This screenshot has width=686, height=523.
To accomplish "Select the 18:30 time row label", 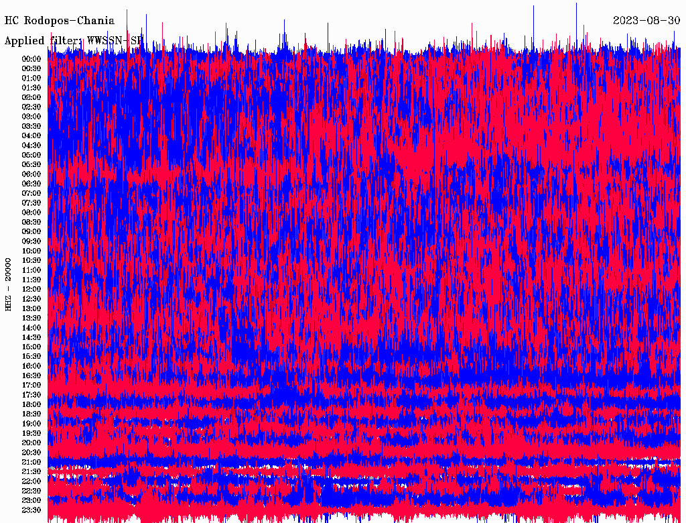I will [31, 414].
